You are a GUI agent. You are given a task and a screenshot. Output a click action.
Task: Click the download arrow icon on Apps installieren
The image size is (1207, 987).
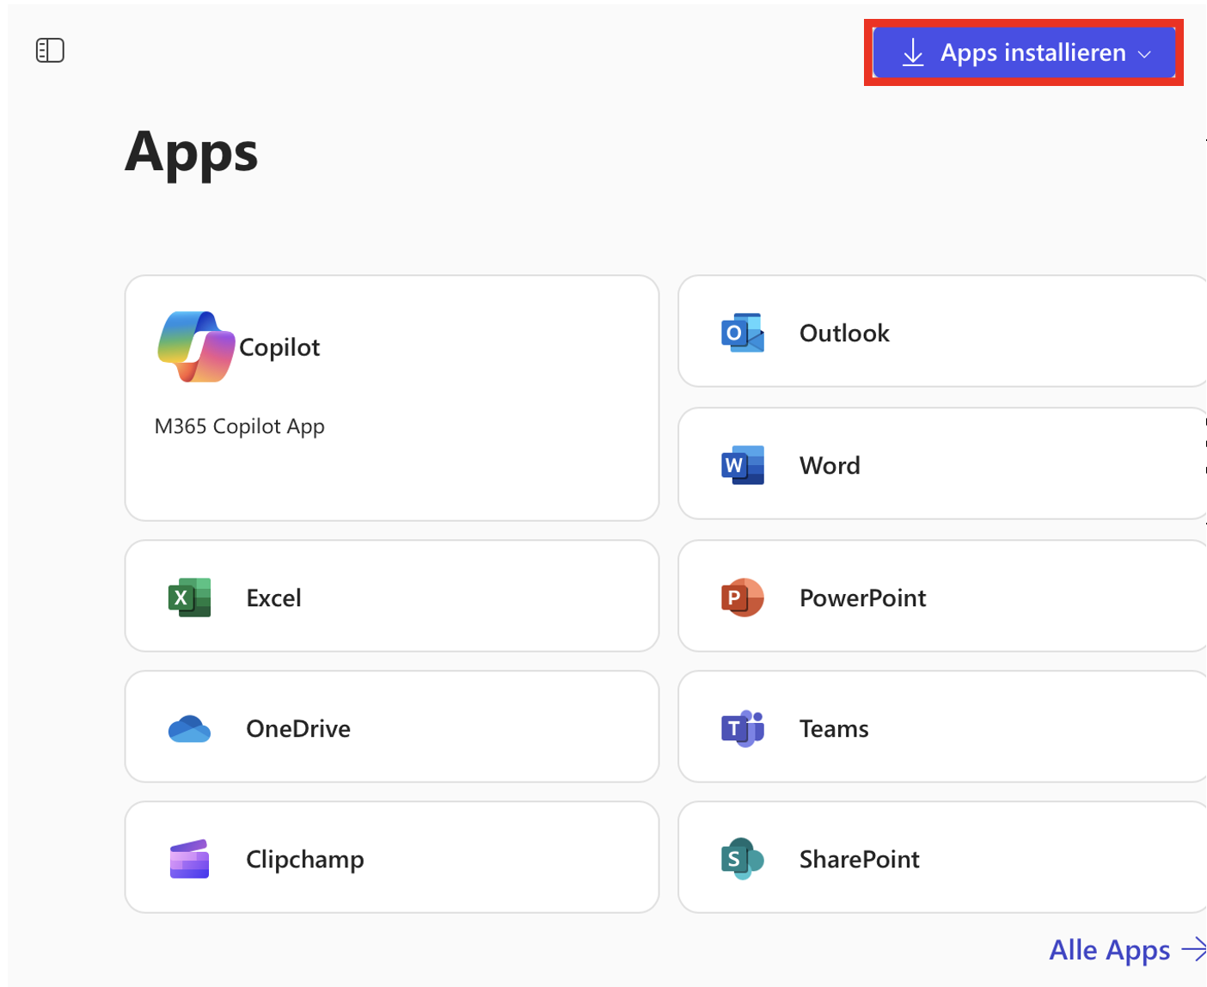click(x=913, y=52)
